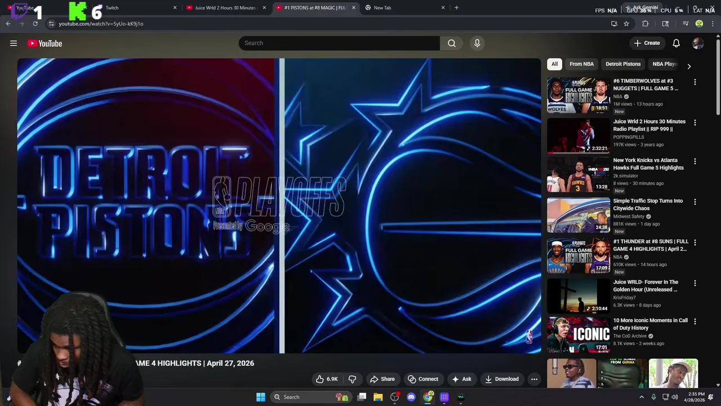Download the video
Screen dimensions: 721x406
(x=501, y=379)
